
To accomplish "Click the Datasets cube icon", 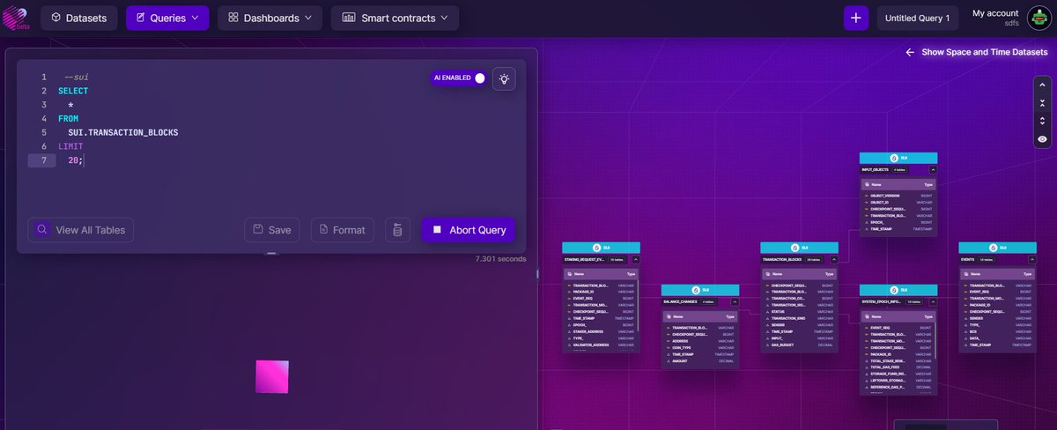I will (55, 18).
